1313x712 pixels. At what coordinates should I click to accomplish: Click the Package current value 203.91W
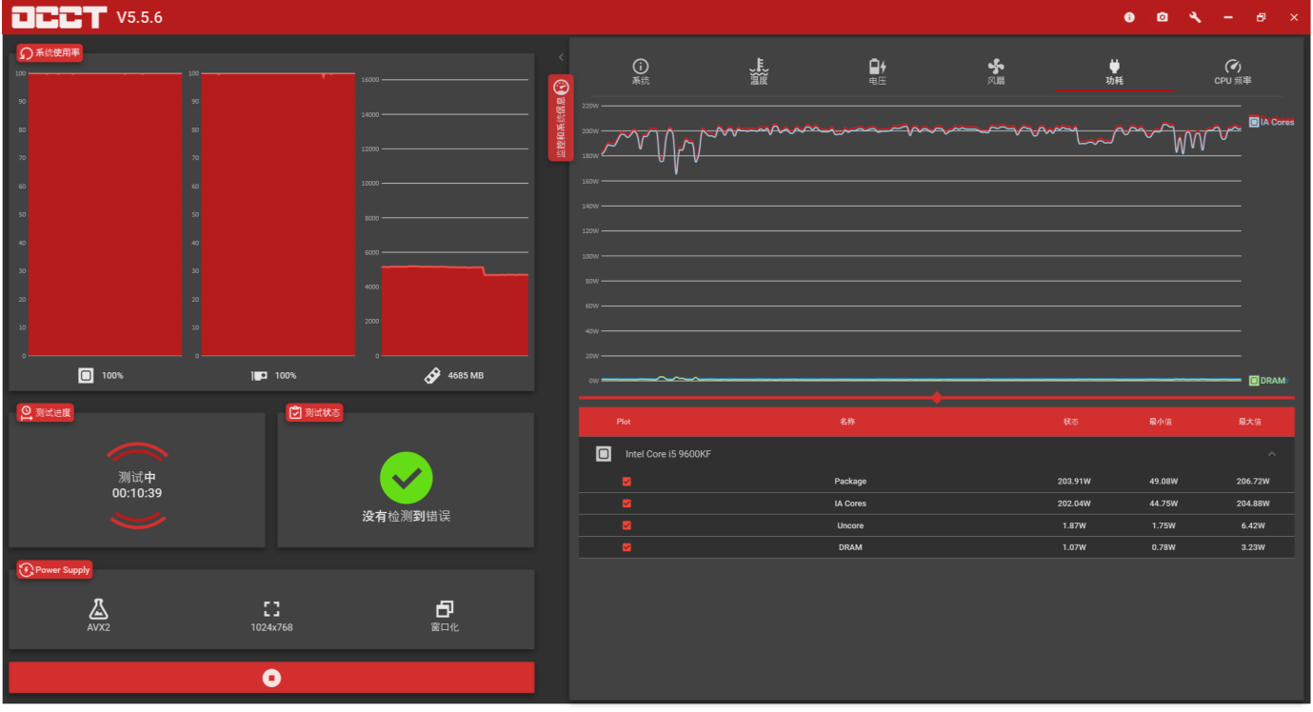1072,482
